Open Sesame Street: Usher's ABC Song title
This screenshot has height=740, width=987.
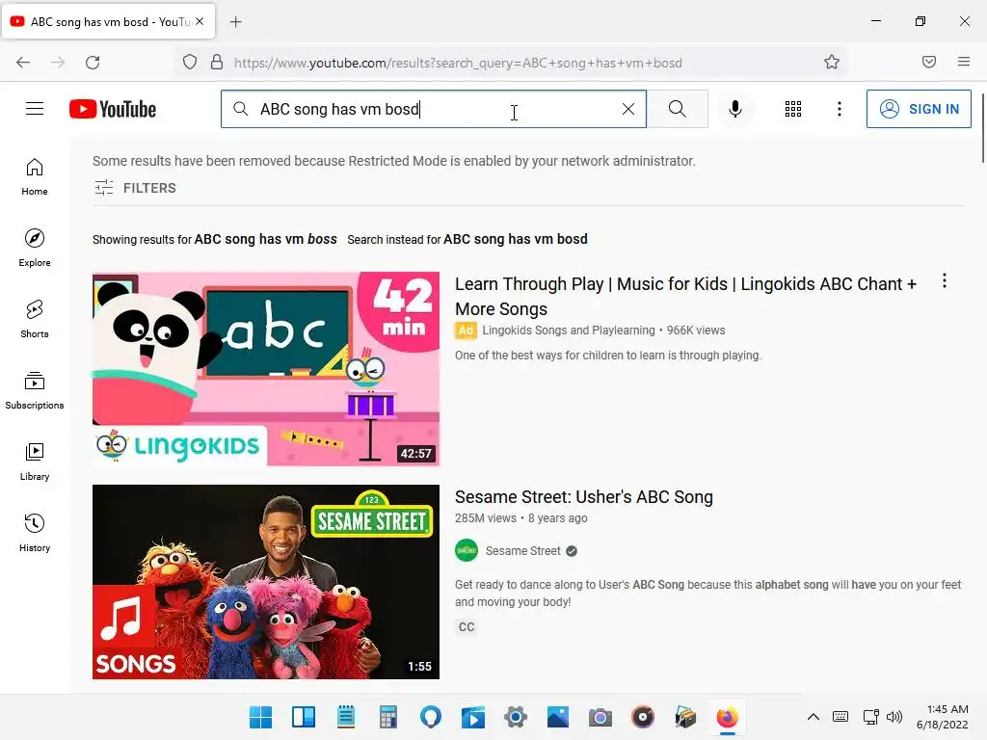583,497
